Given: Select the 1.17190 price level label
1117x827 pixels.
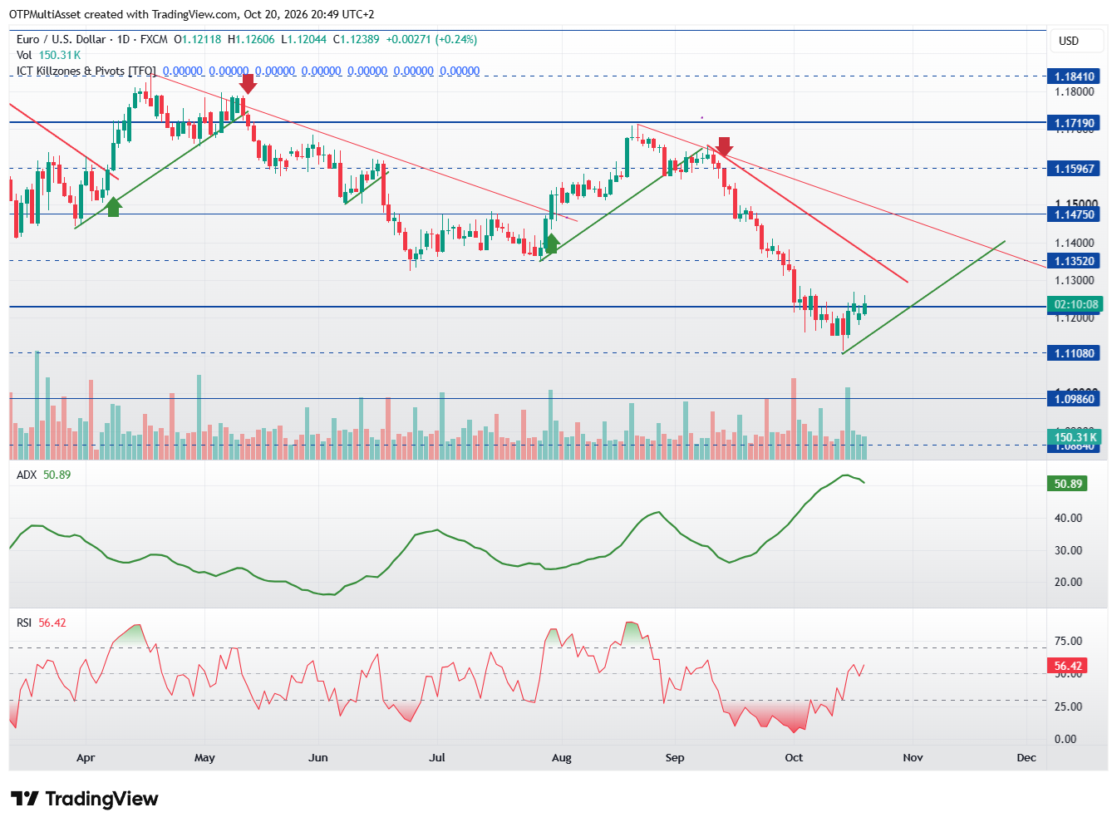Looking at the screenshot, I should [1075, 123].
